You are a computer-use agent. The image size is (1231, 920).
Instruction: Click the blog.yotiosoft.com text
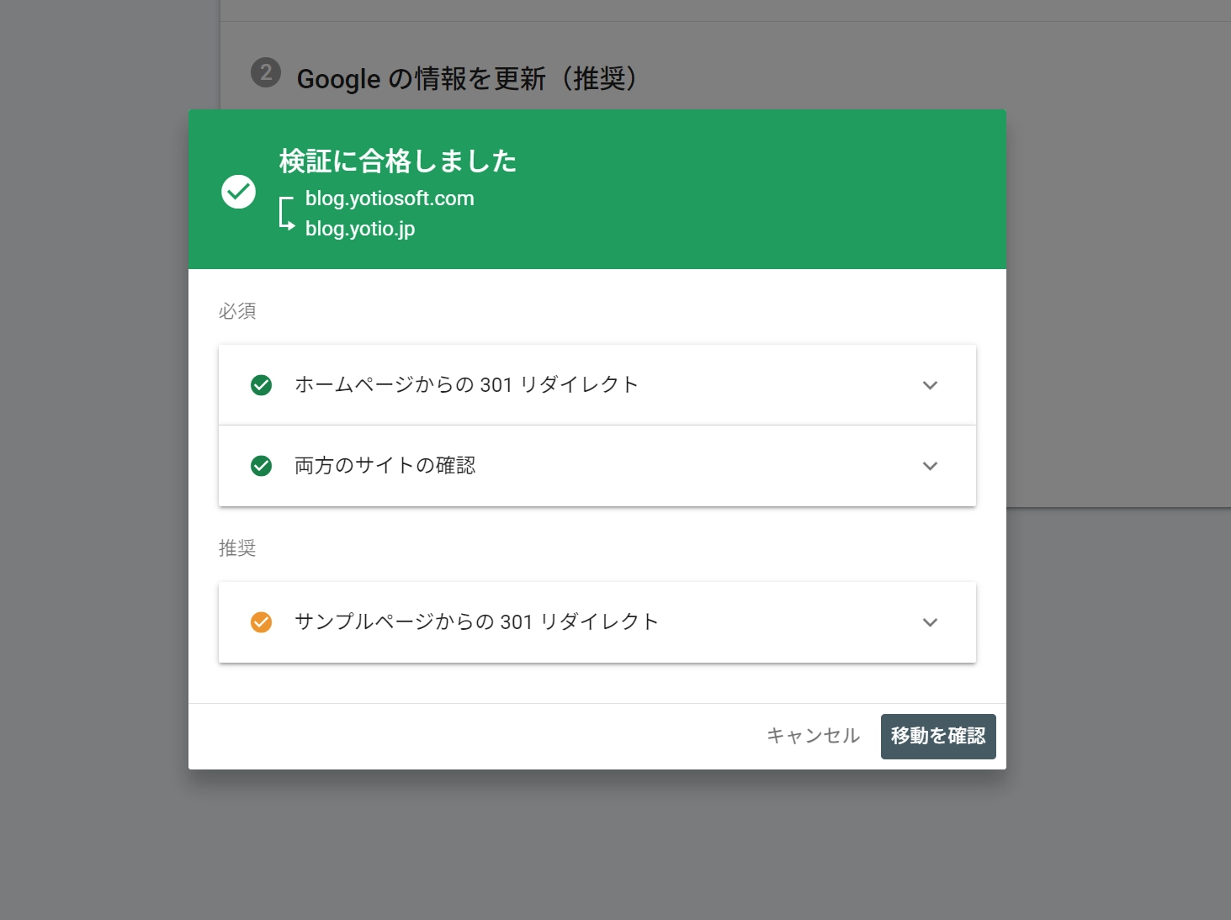pyautogui.click(x=390, y=198)
